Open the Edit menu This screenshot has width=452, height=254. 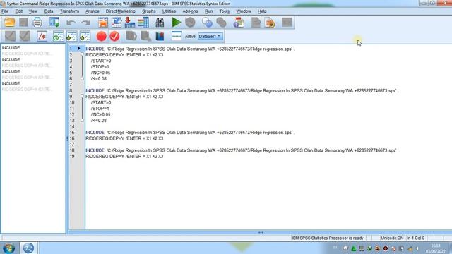[x=19, y=11]
